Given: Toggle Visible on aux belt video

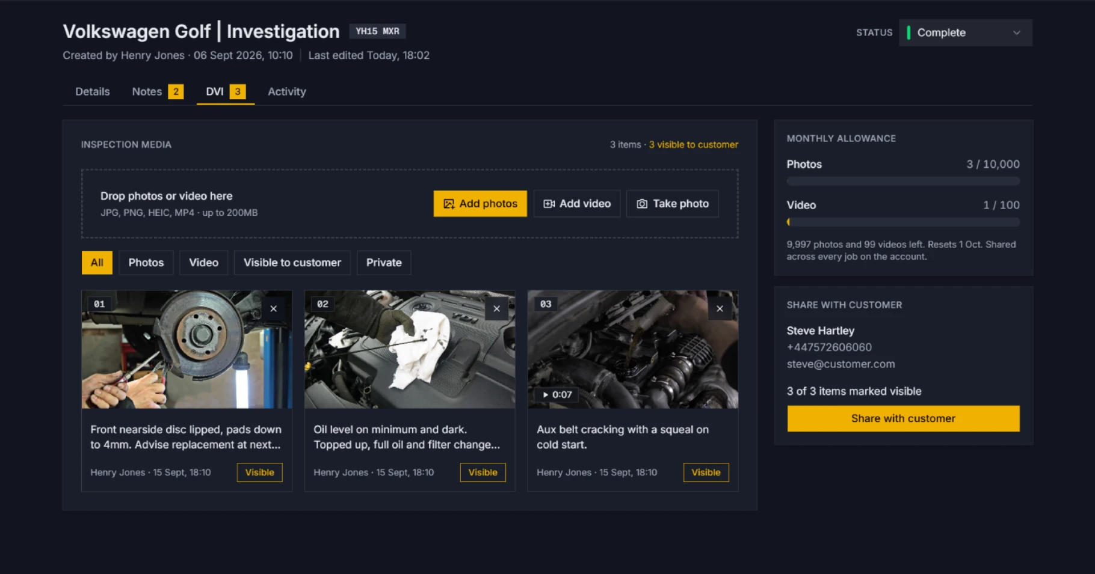Looking at the screenshot, I should pos(706,472).
